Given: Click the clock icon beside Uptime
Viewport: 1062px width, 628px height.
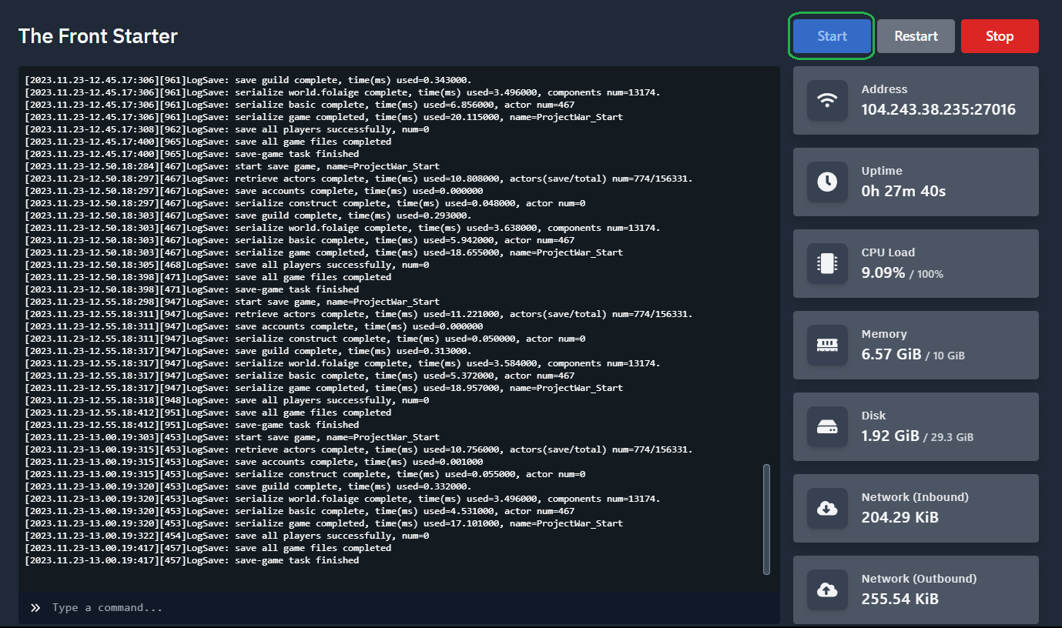Looking at the screenshot, I should 827,182.
